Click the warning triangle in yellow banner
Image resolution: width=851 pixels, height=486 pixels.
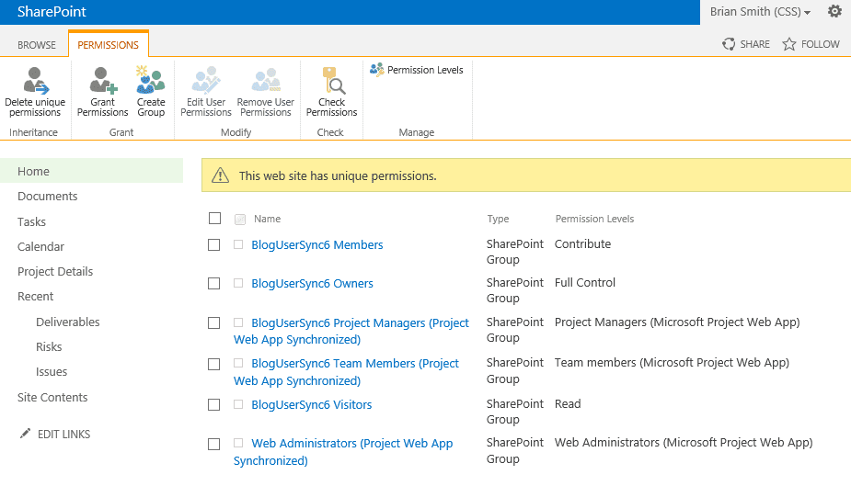[x=220, y=175]
